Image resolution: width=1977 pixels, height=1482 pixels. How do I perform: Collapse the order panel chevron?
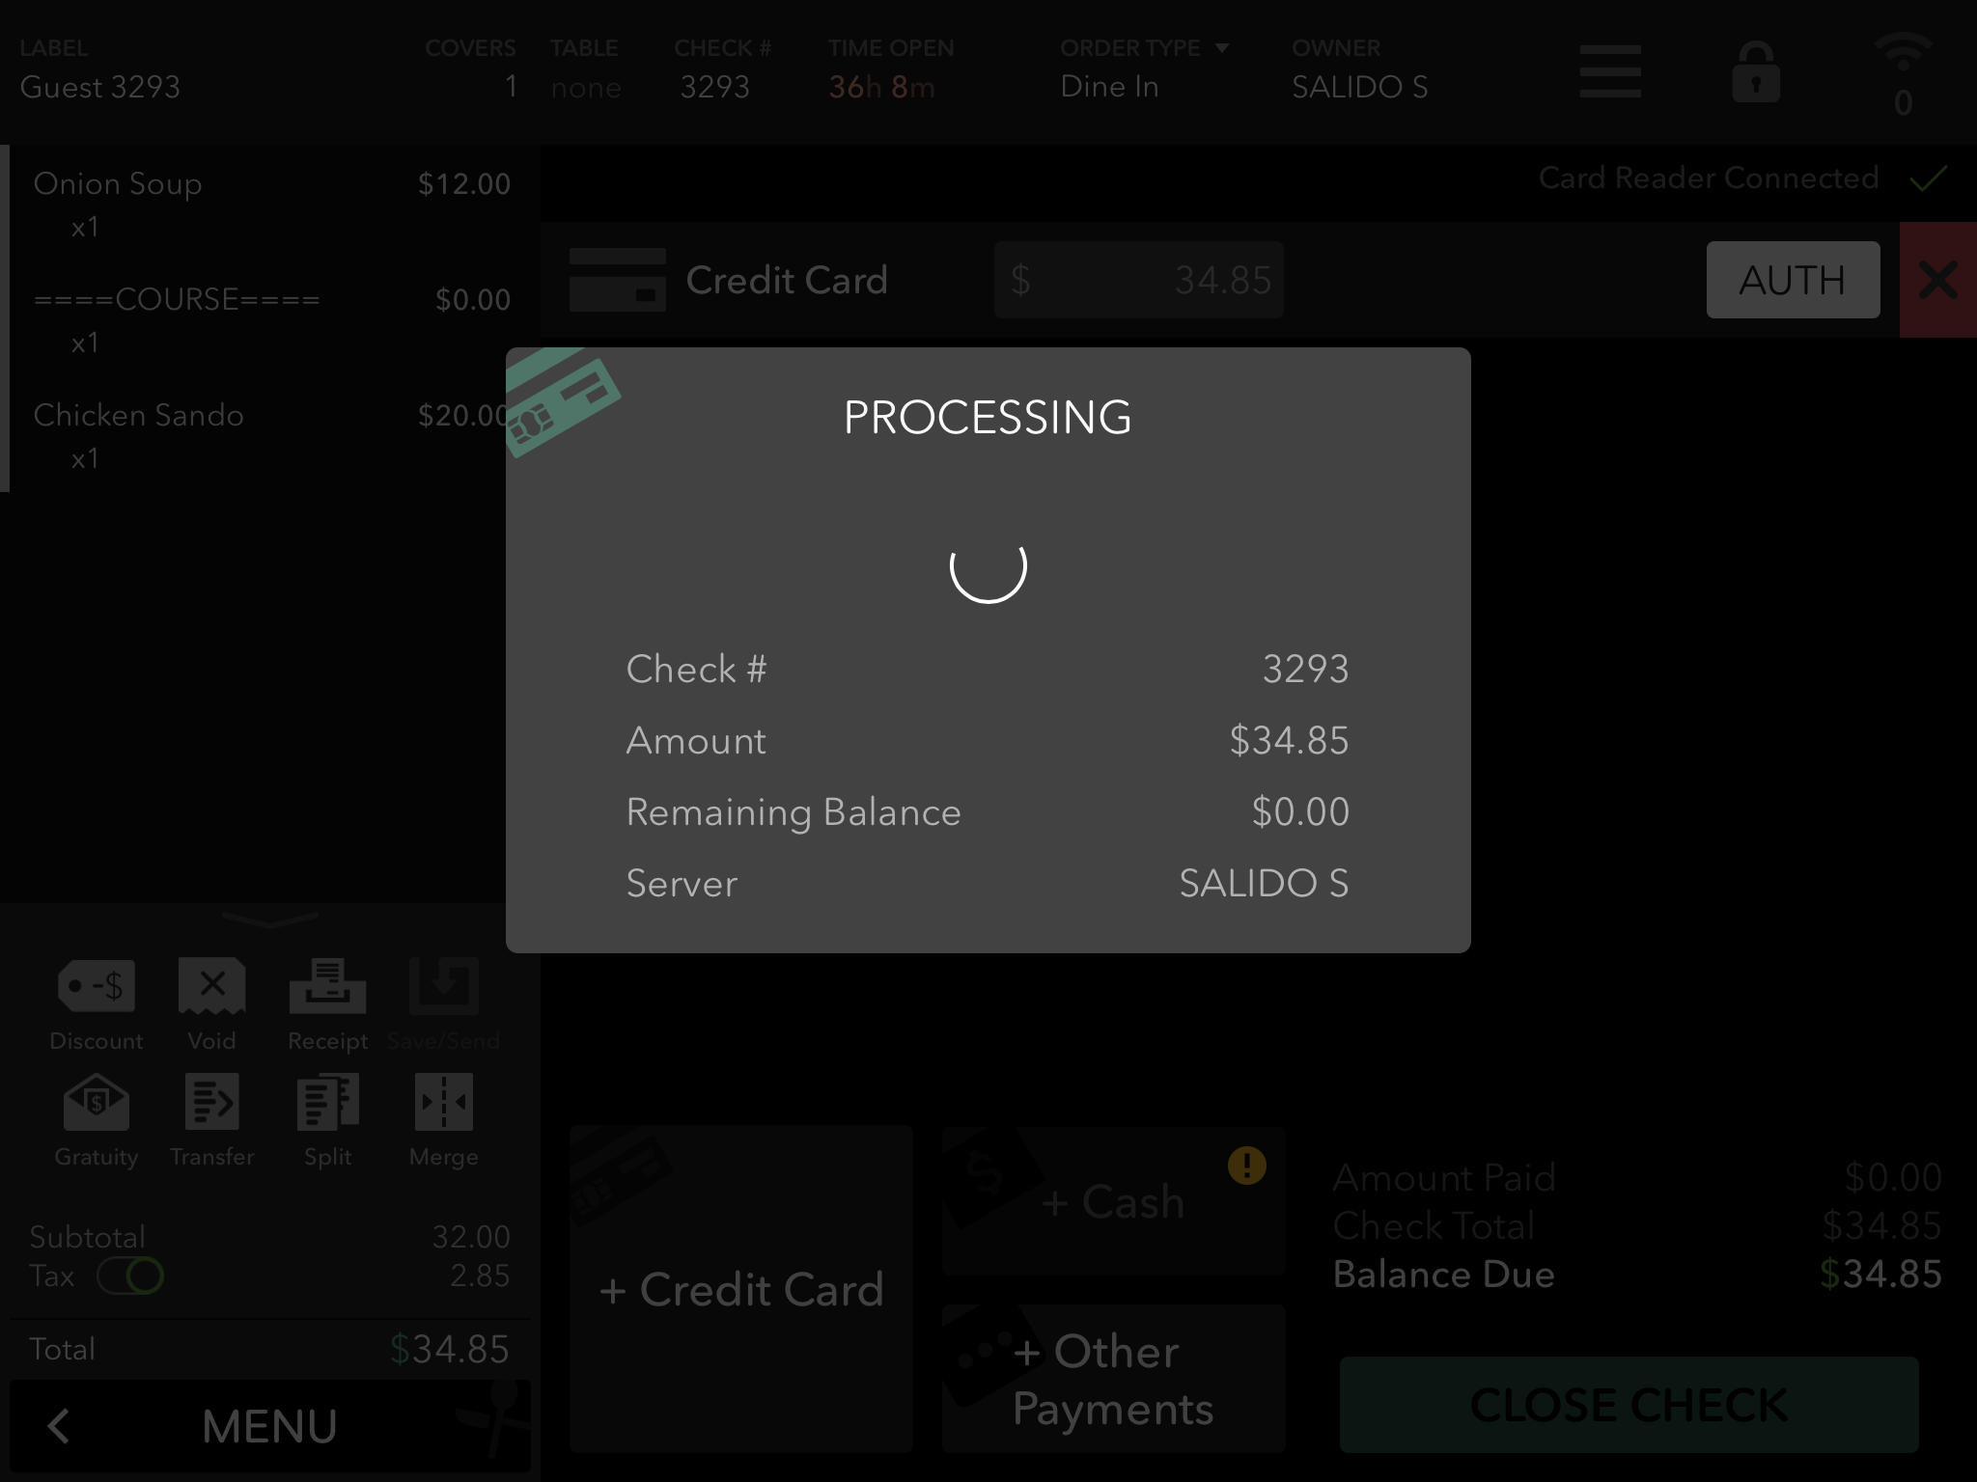pyautogui.click(x=269, y=919)
